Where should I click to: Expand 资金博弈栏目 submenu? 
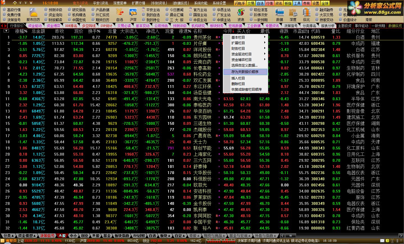pos(245,60)
